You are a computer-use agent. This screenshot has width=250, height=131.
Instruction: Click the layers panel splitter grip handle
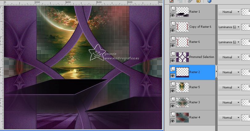click(x=216, y=71)
